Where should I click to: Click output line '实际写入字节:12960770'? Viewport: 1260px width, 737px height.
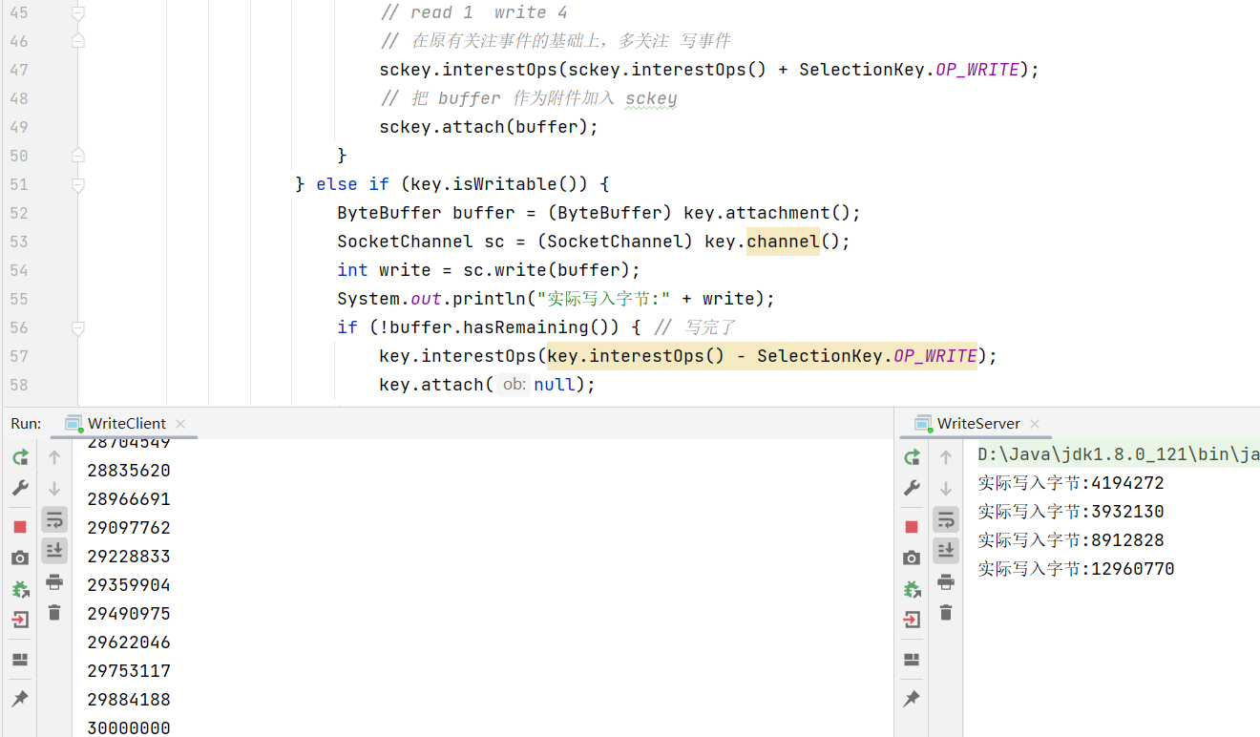click(x=1077, y=569)
